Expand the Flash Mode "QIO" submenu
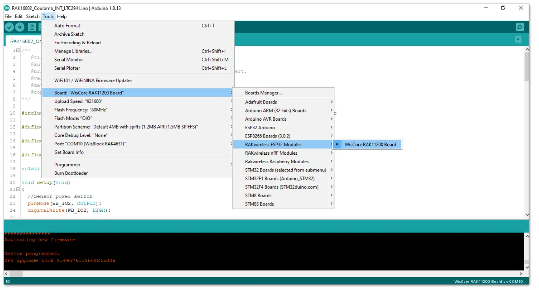 click(138, 118)
